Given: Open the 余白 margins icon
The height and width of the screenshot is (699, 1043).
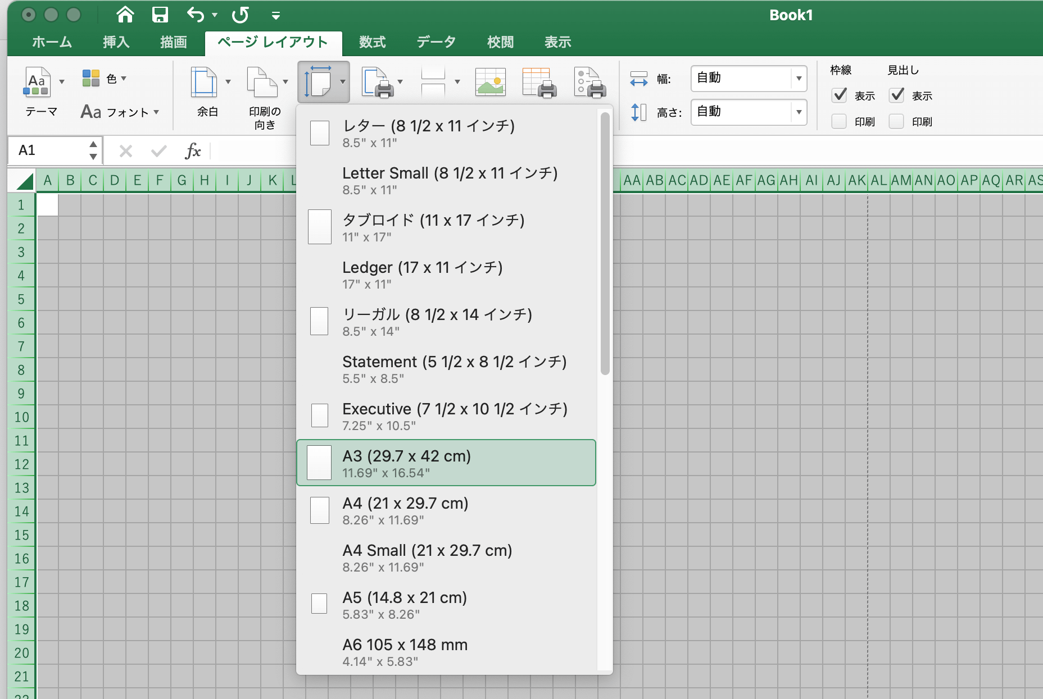Looking at the screenshot, I should [203, 83].
